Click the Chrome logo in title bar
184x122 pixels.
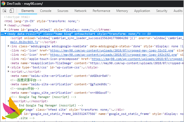point(3,3)
